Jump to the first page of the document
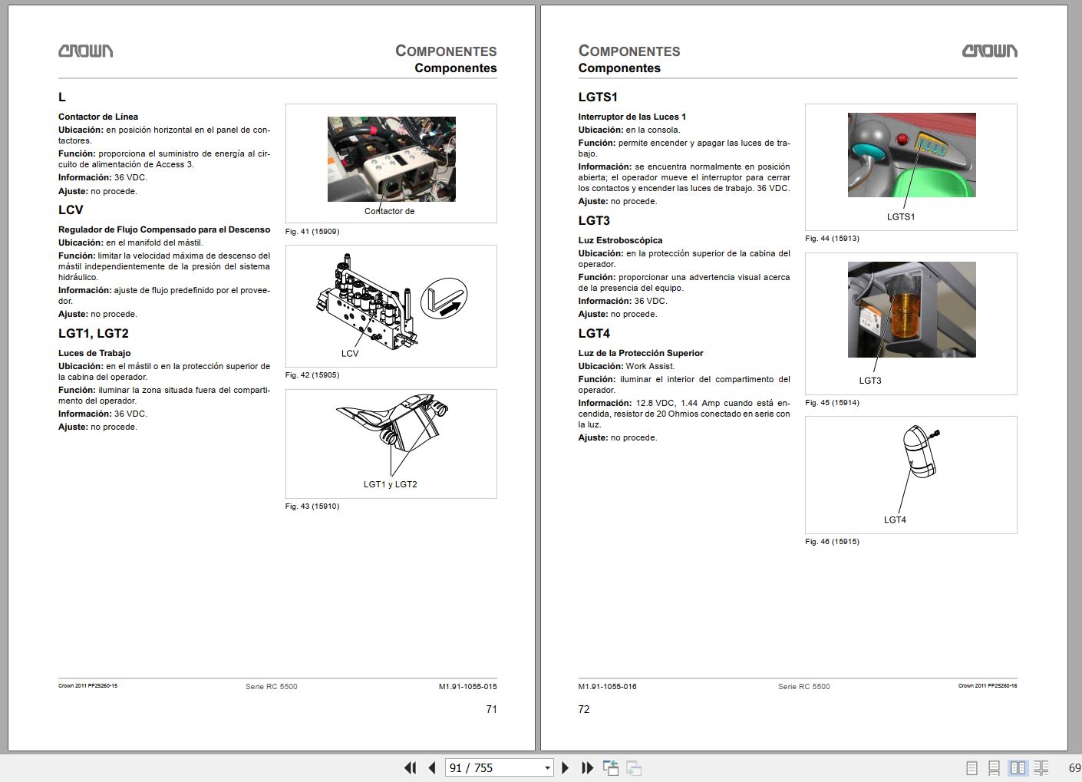The width and height of the screenshot is (1082, 782). coord(411,767)
